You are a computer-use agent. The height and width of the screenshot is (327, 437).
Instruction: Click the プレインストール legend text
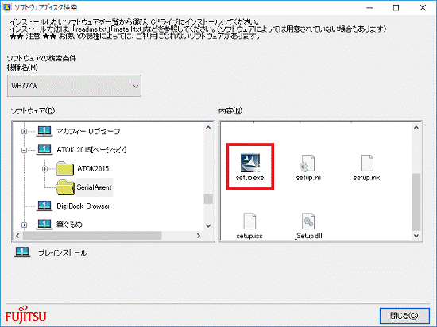pos(63,252)
